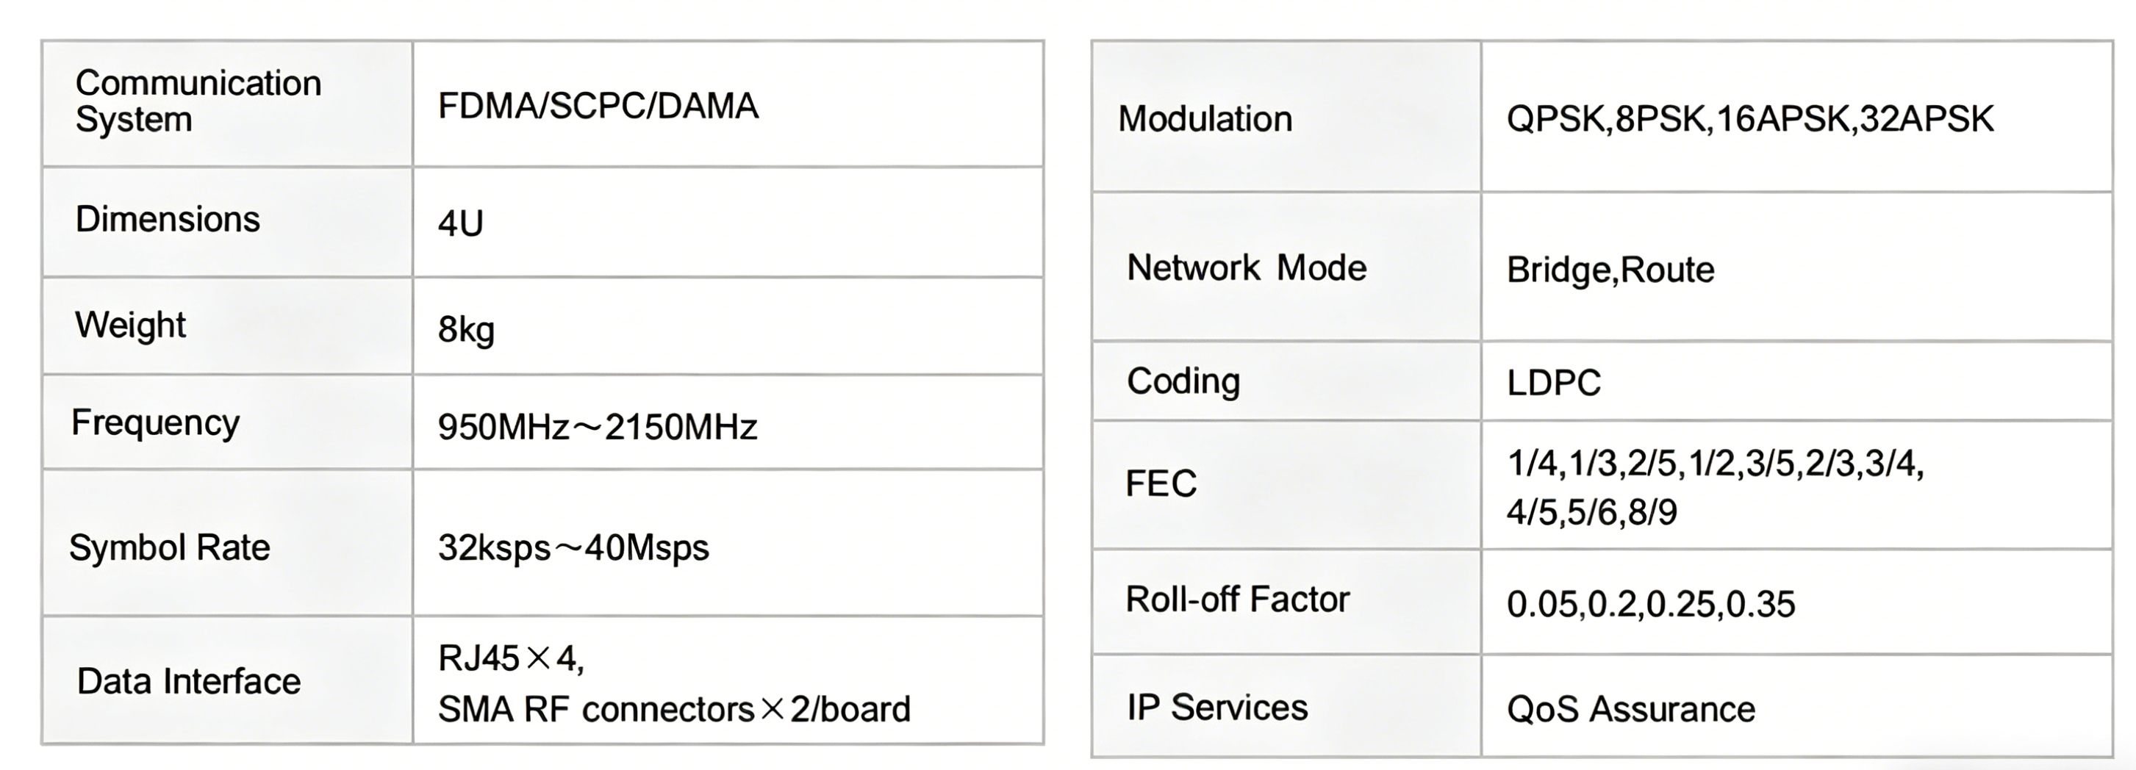This screenshot has height=770, width=2136.
Task: Select the FDMA/SCPC/DAMA value
Action: (598, 106)
